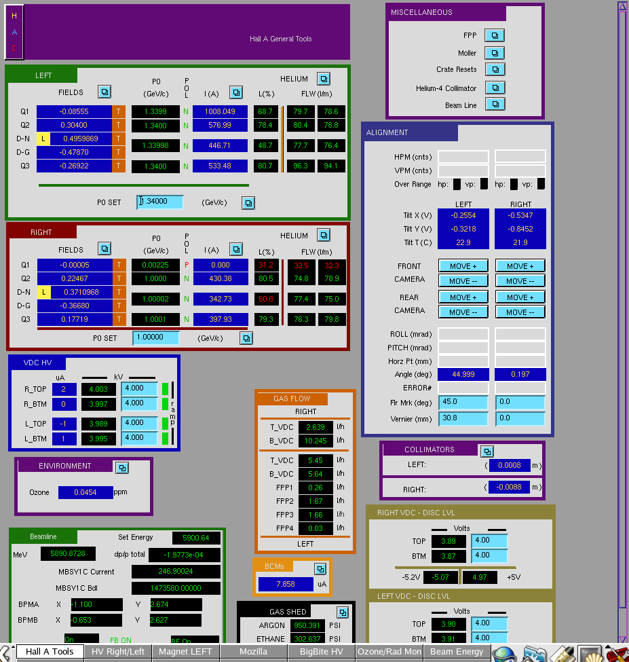The image size is (629, 662).
Task: Open the BCMs related display icon
Action: click(x=320, y=569)
